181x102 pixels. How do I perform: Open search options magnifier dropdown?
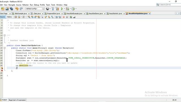[158, 5]
